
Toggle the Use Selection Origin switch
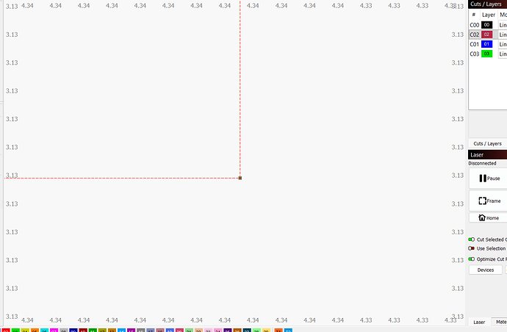[472, 248]
